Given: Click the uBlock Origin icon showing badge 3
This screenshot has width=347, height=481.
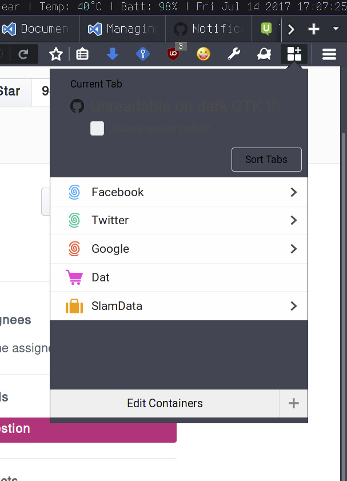Looking at the screenshot, I should click(x=173, y=54).
